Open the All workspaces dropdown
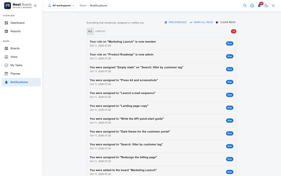The image size is (281, 176). [x=62, y=6]
